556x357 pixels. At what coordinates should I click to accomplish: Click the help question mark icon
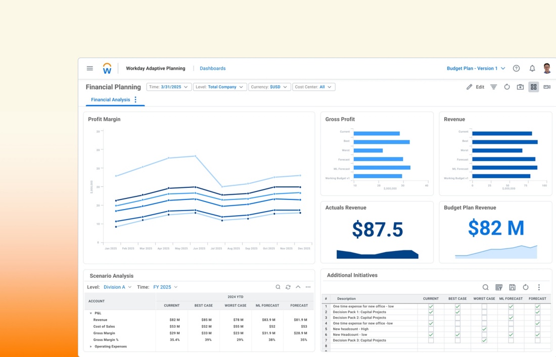click(516, 68)
